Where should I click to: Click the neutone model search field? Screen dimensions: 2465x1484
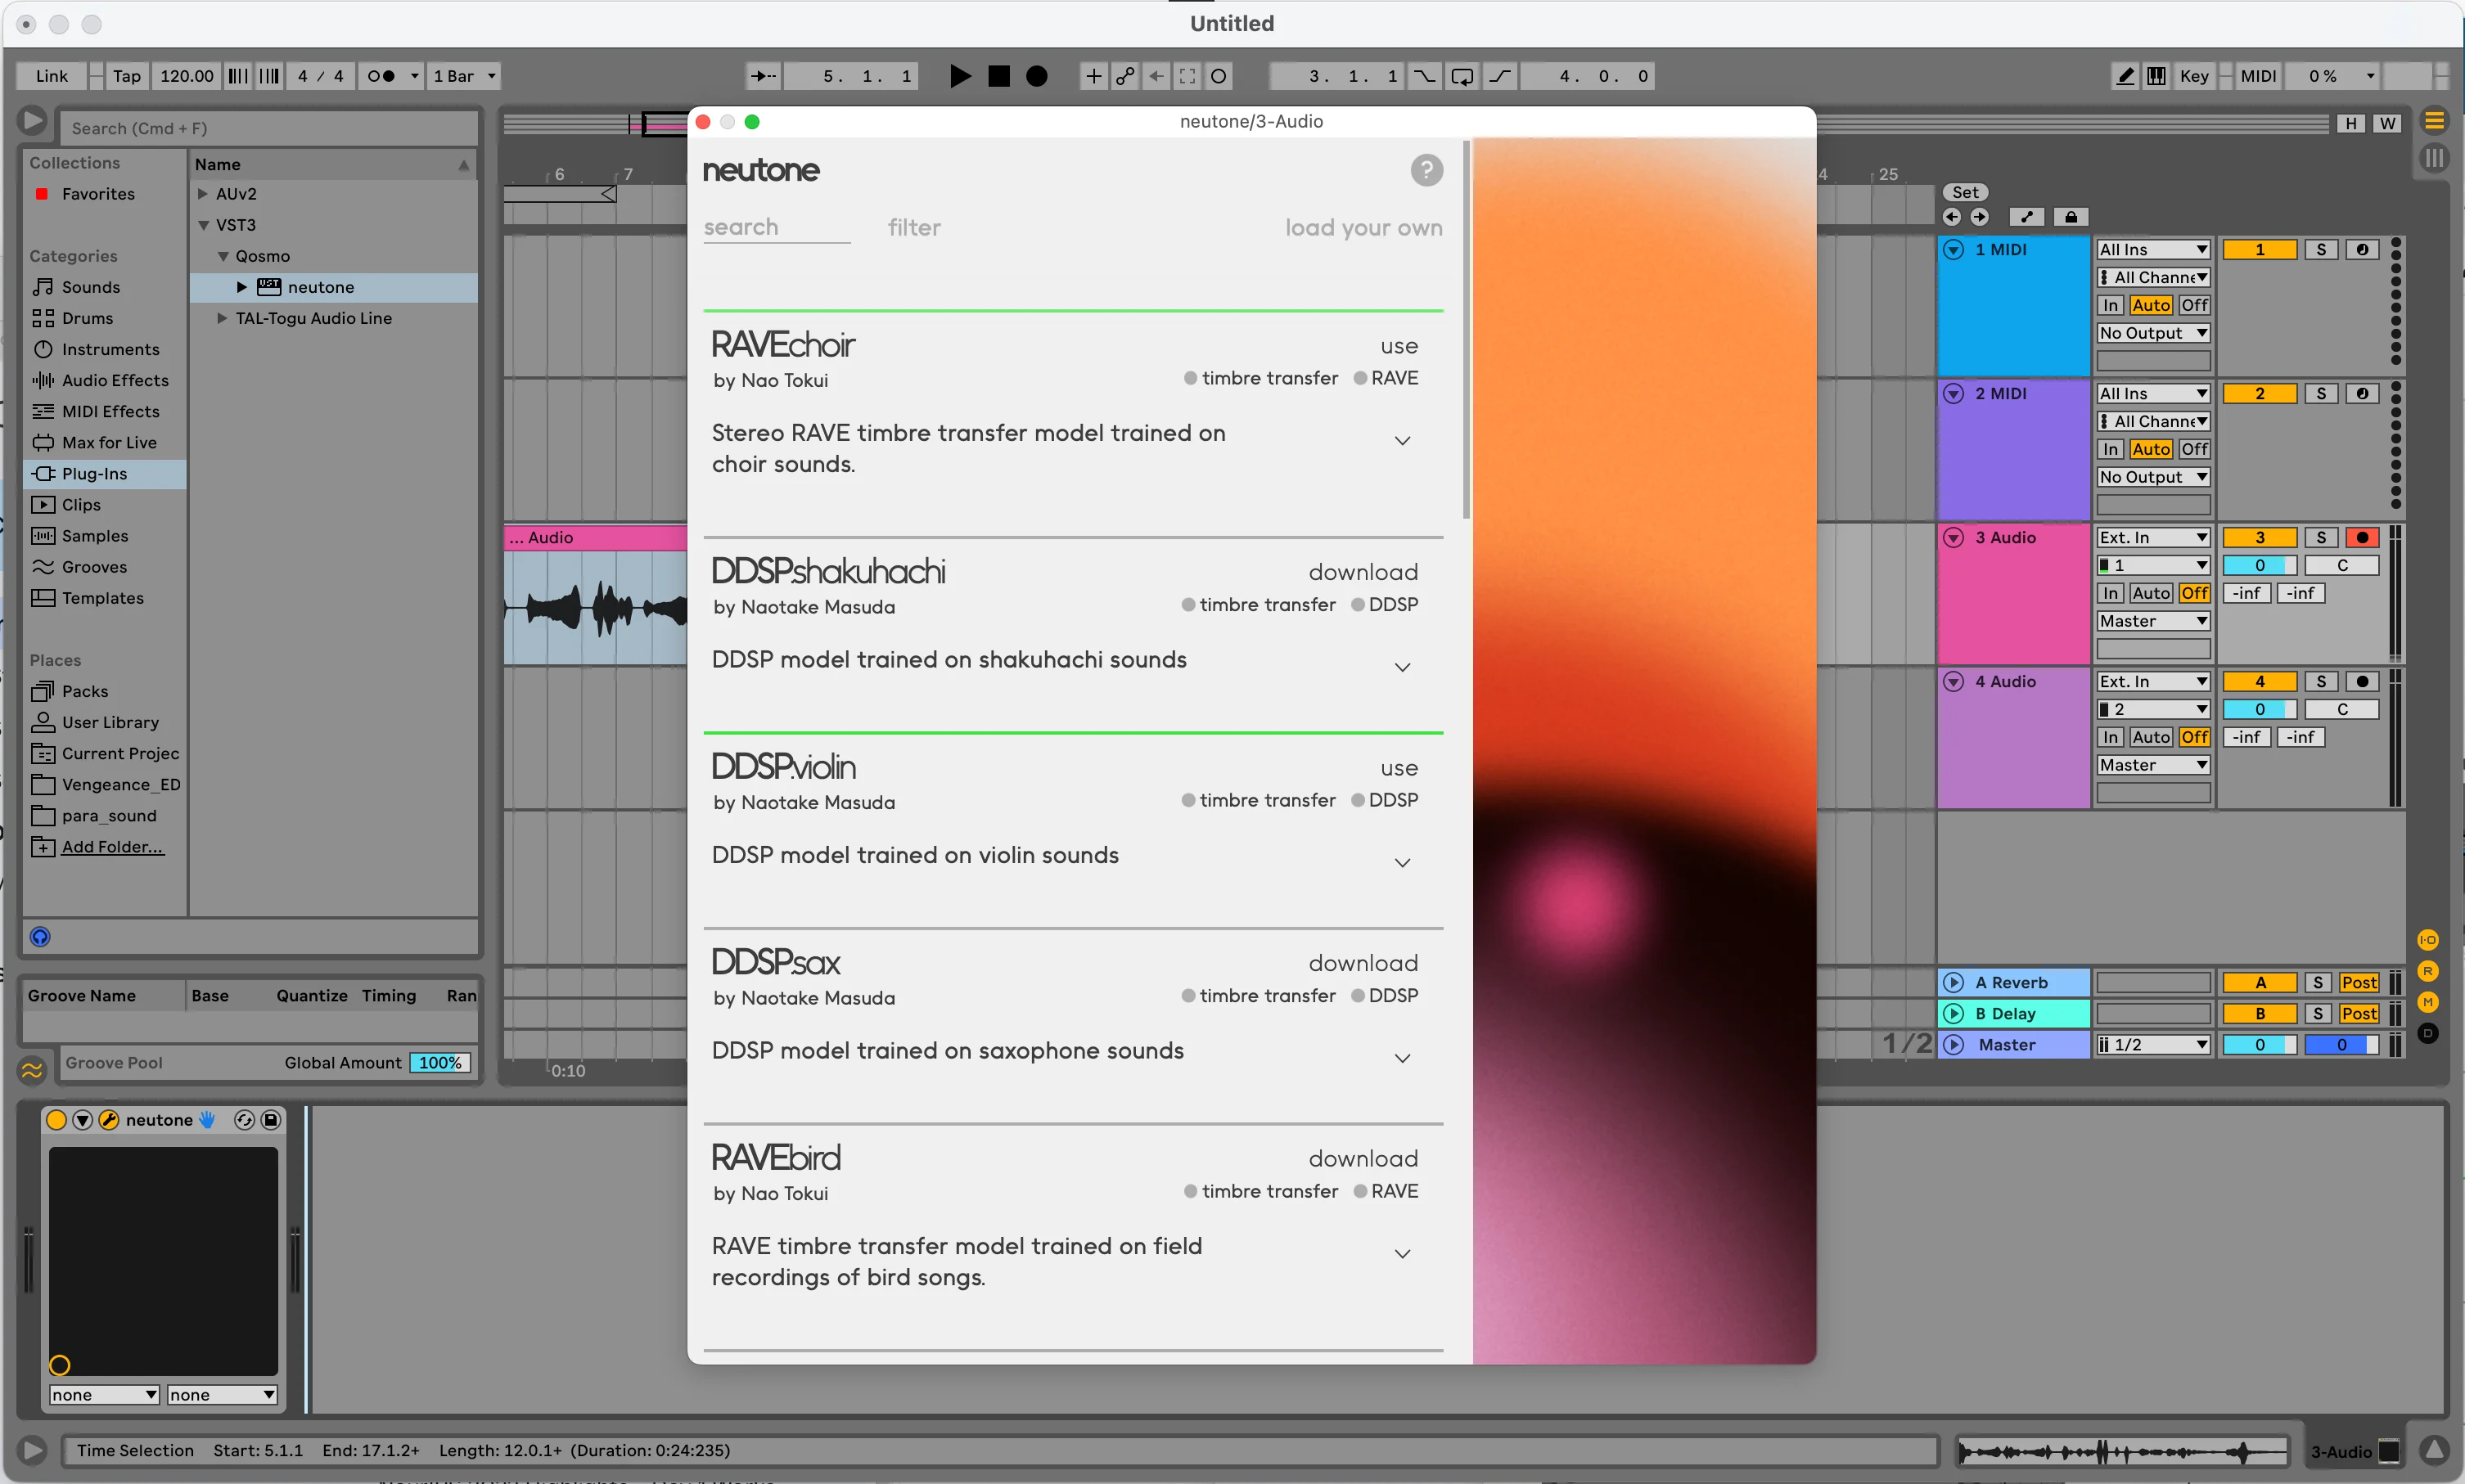point(775,228)
